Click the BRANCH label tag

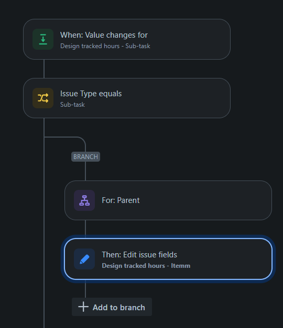click(x=85, y=157)
